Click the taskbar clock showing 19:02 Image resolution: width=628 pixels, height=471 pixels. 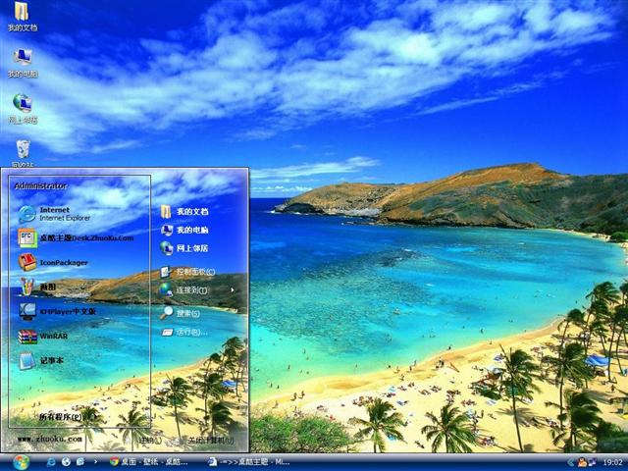pos(612,462)
